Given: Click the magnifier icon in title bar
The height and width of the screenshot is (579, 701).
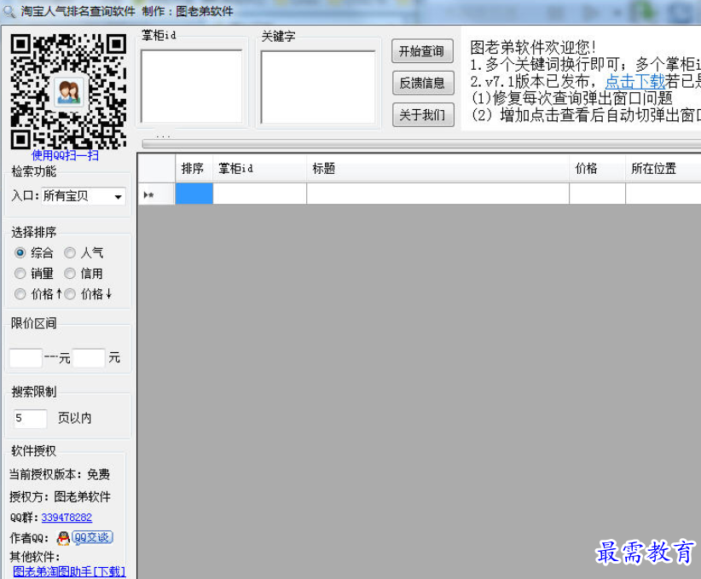Looking at the screenshot, I should coord(9,11).
